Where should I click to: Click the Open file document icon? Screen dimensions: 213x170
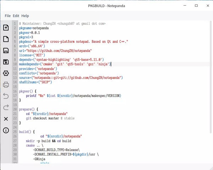tap(6, 39)
